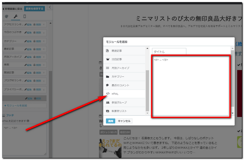Edit the 月別アーカイブ sidebar module

click(x=28, y=57)
